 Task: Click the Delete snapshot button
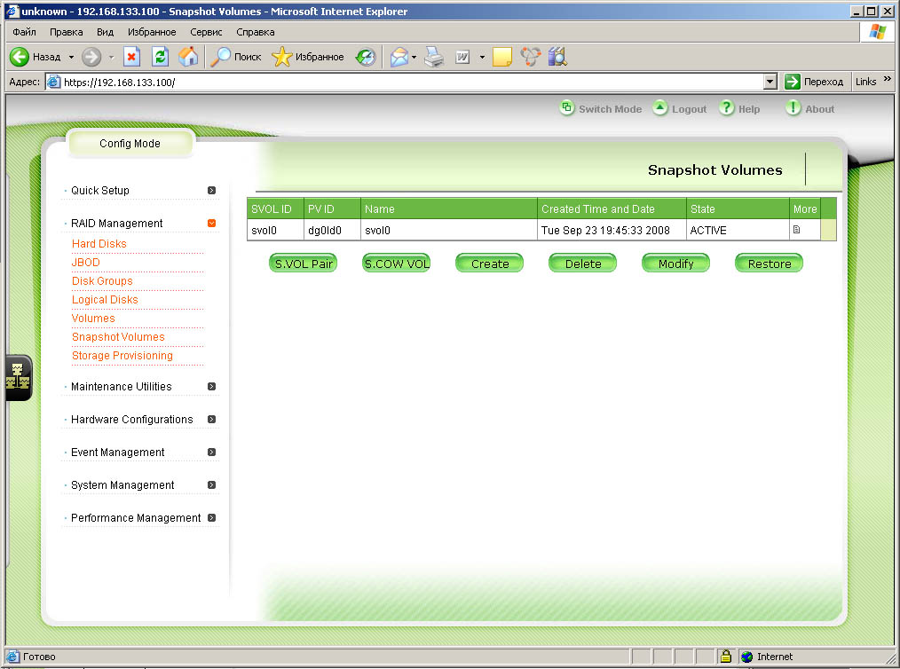coord(582,264)
